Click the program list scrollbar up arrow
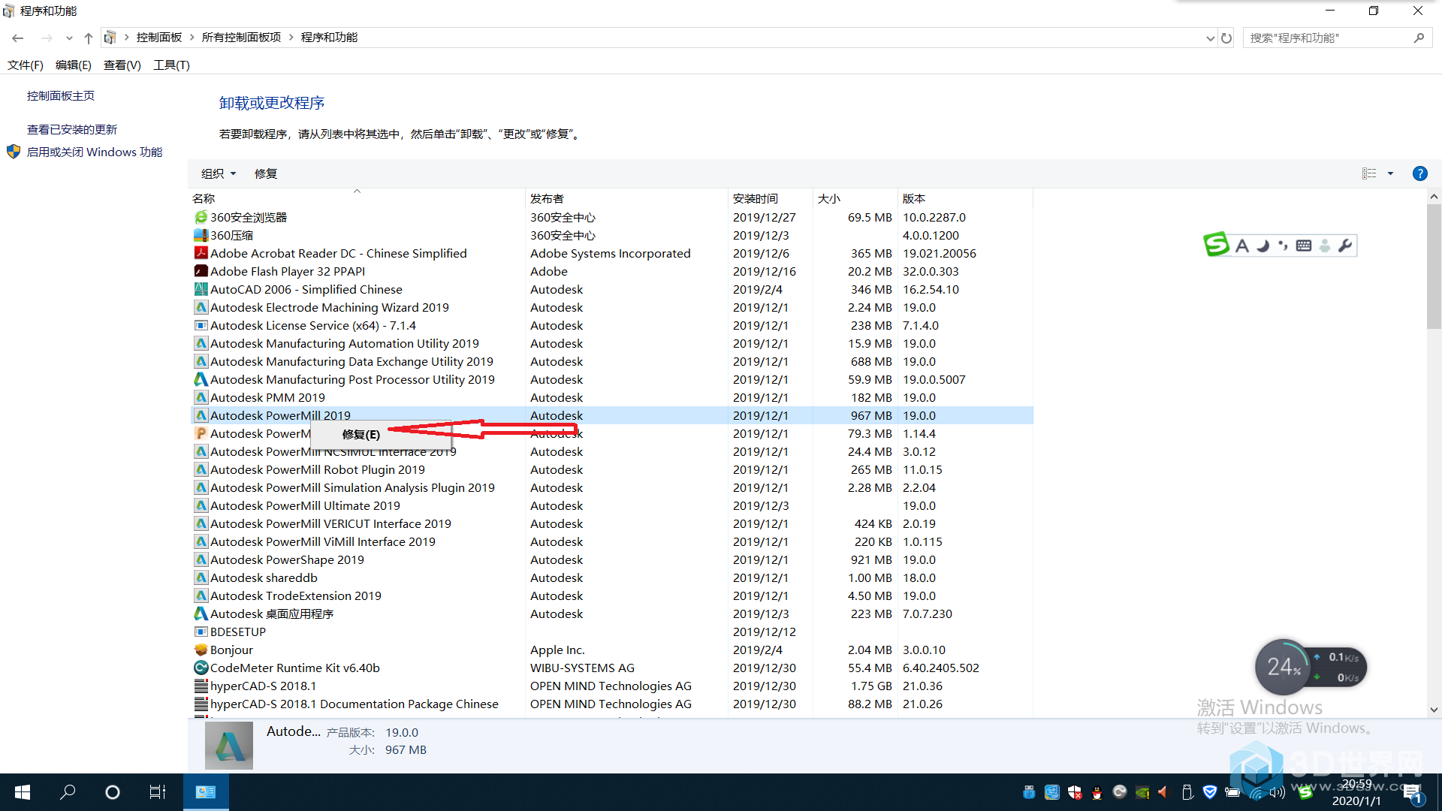1442x811 pixels. pos(1434,197)
